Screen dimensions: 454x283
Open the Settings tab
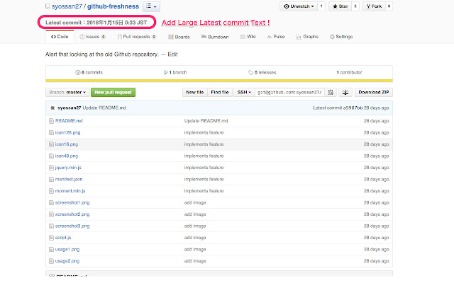coord(341,37)
